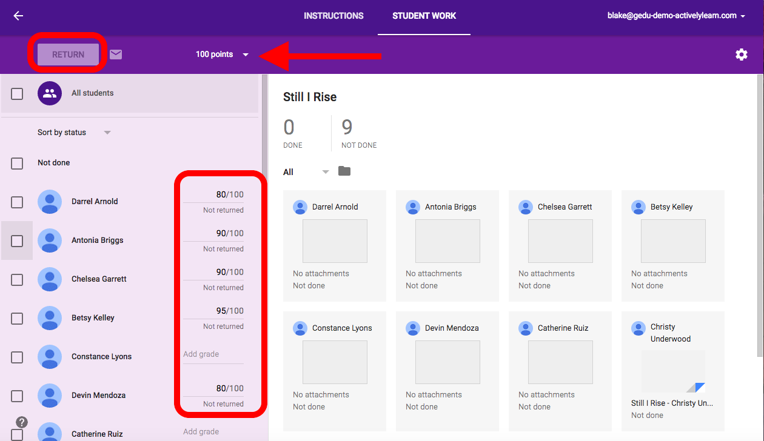The width and height of the screenshot is (764, 441).
Task: Click Chelsea Garrett's name in list
Action: 99,279
